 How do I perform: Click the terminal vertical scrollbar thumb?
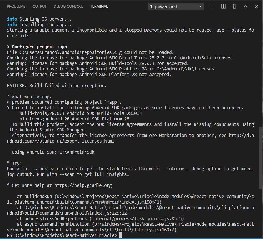coord(261,158)
